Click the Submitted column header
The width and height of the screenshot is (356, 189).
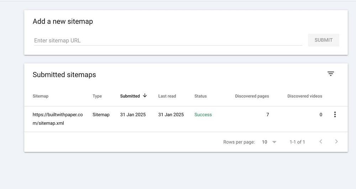click(x=130, y=96)
